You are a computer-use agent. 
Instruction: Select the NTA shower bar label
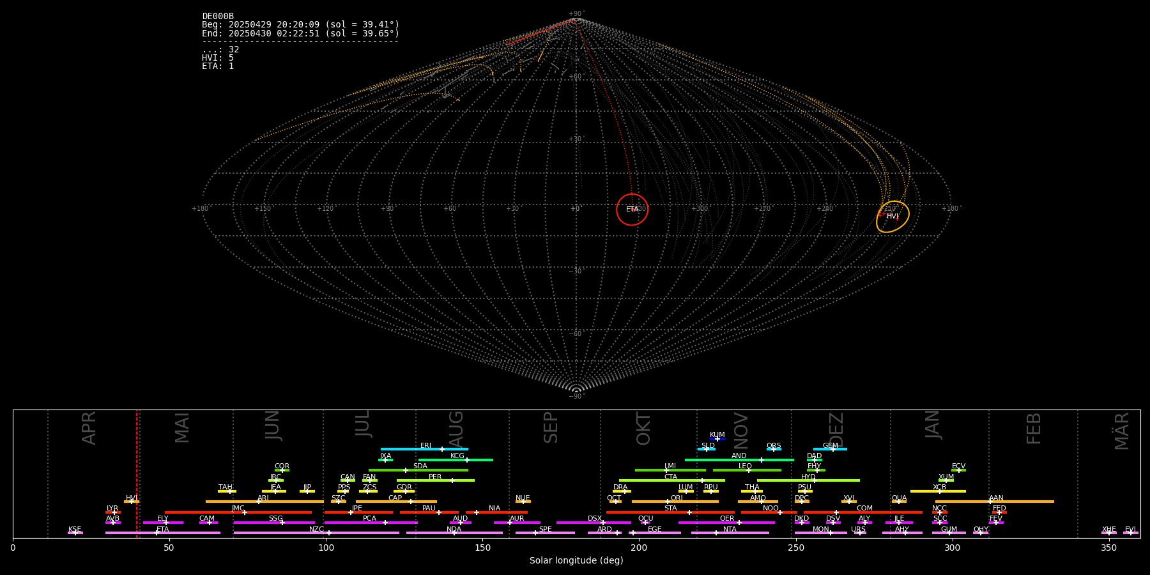(730, 530)
